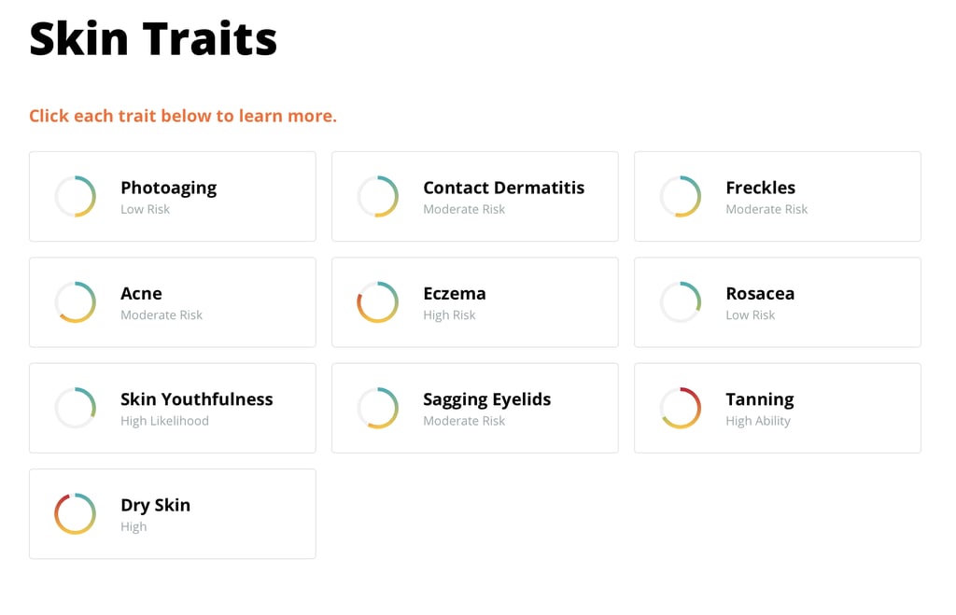Select the Acne circular gauge icon
The width and height of the screenshot is (956, 615).
75,302
